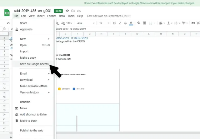The image size is (200, 139).
Task: Click the document title sdd-2019-435-en-g001
Action: [x=32, y=11]
